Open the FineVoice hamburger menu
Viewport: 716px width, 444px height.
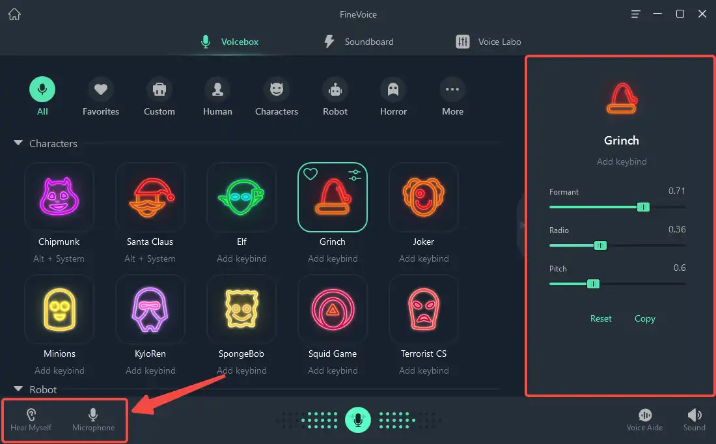coord(635,14)
